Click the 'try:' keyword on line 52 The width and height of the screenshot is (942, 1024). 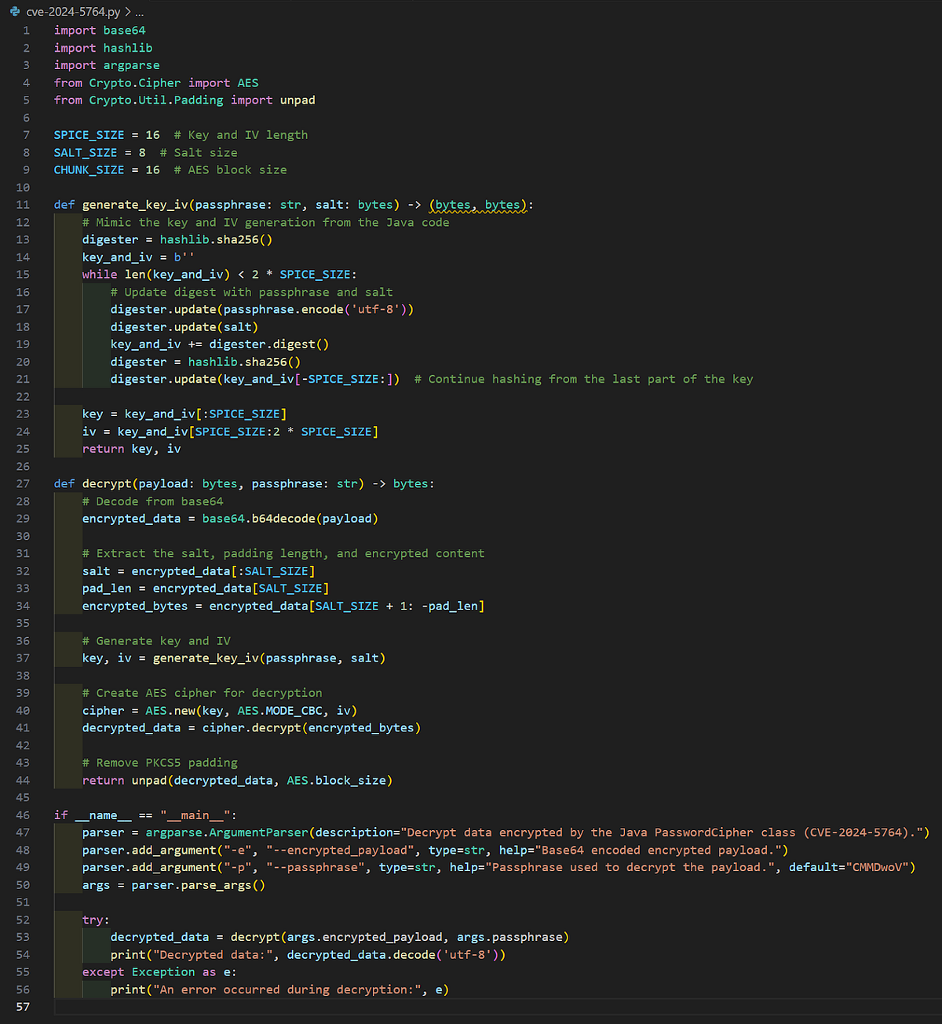(x=96, y=920)
